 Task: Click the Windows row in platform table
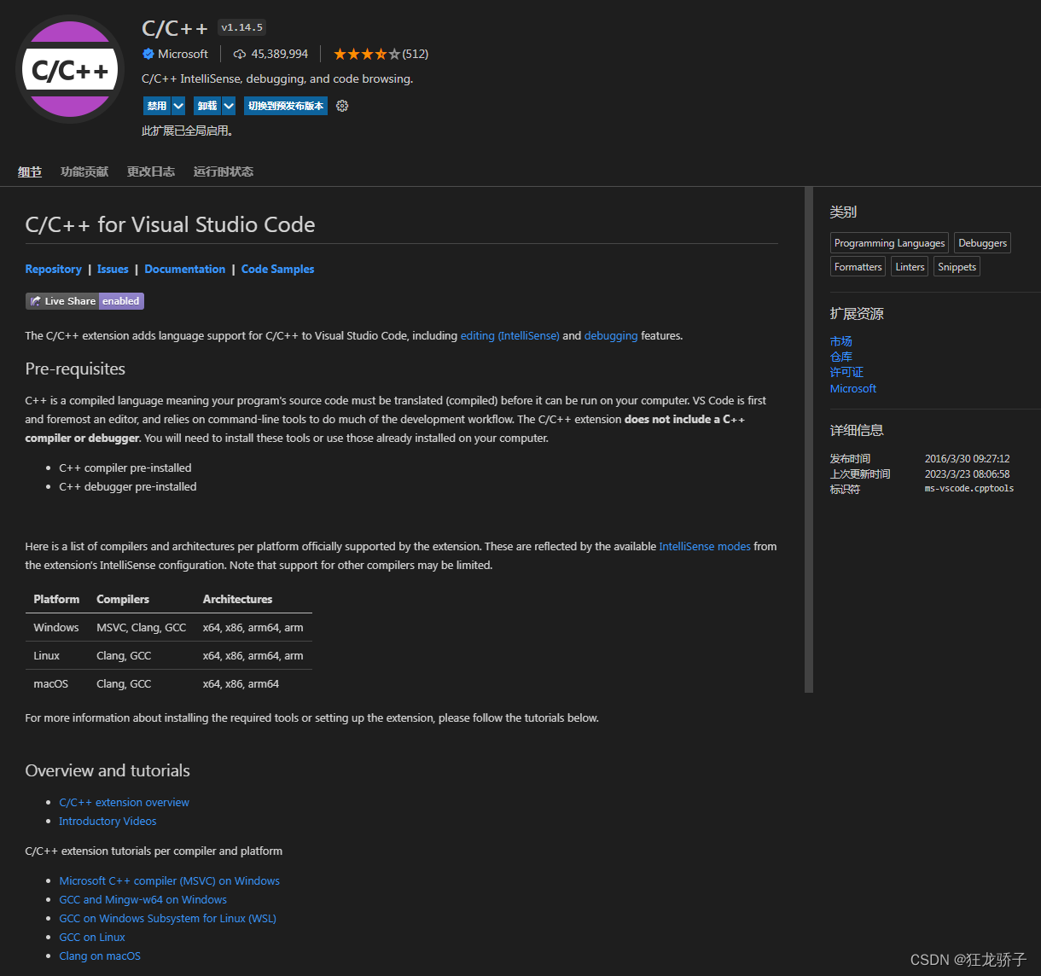pos(169,627)
